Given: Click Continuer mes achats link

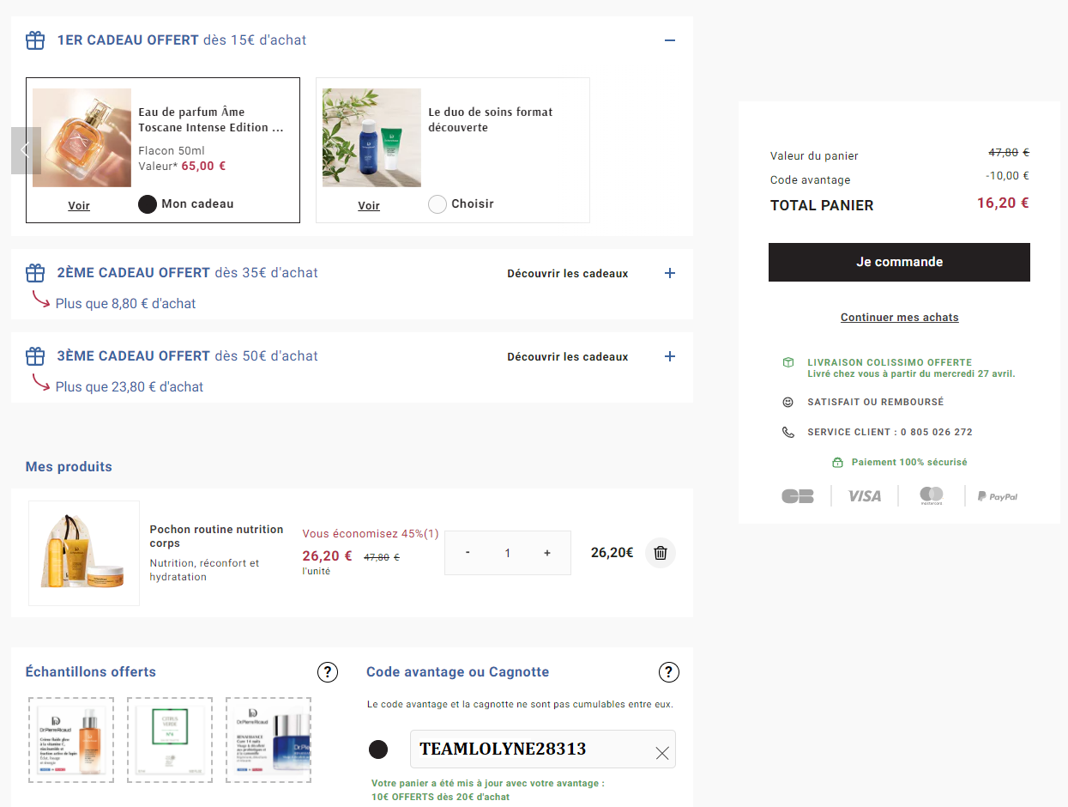Looking at the screenshot, I should (900, 318).
